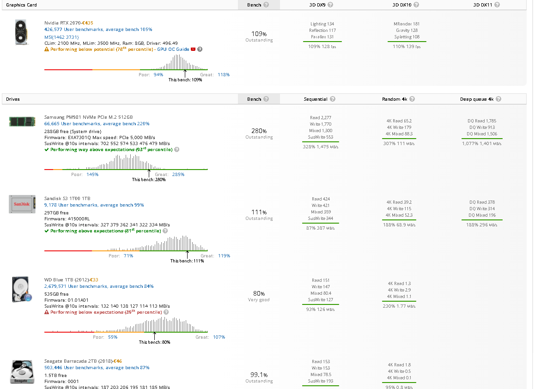Click help icon beside 3D DX10 header

[416, 5]
